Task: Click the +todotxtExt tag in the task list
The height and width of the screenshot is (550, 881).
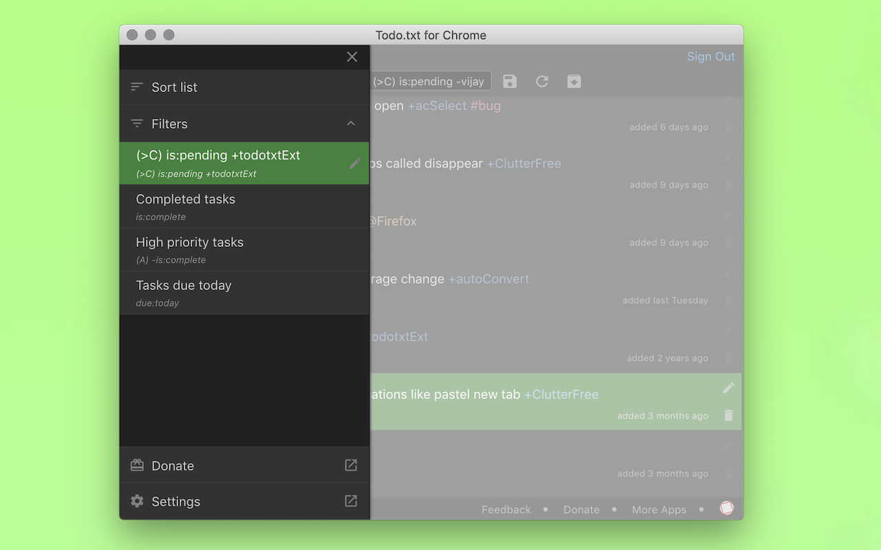Action: coord(399,337)
